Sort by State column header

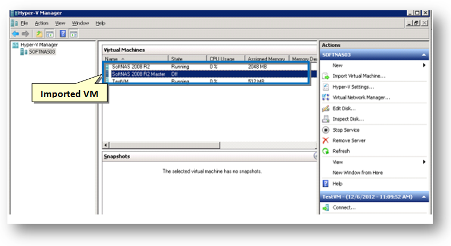(187, 59)
